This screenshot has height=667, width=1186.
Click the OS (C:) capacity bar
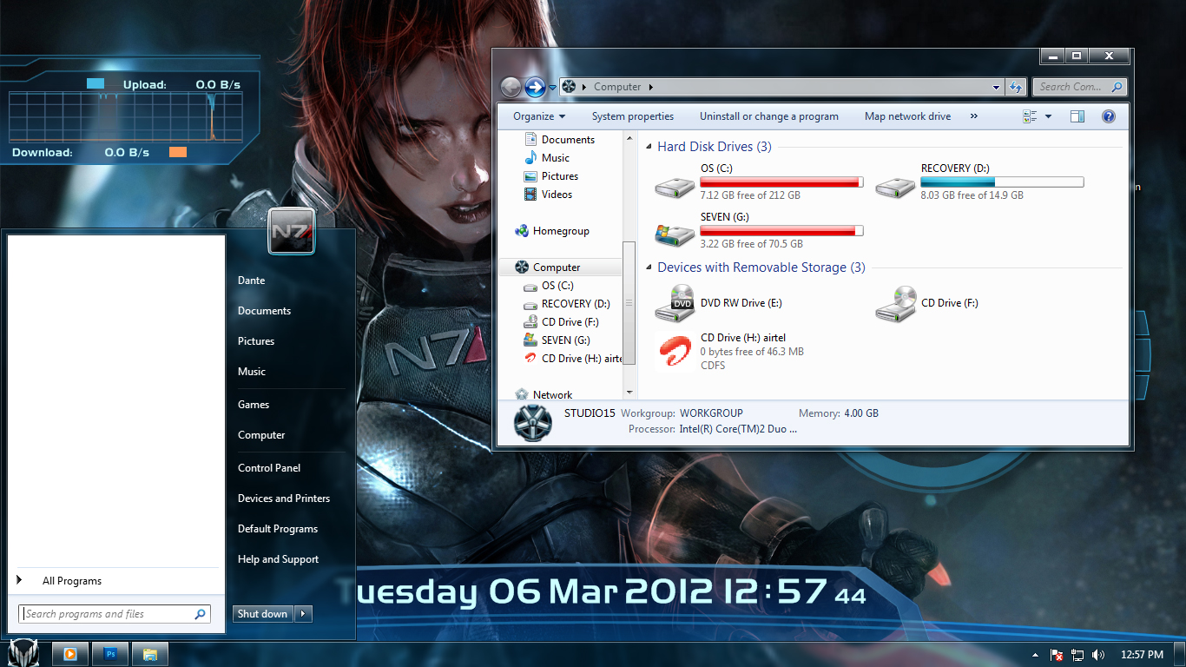(781, 182)
